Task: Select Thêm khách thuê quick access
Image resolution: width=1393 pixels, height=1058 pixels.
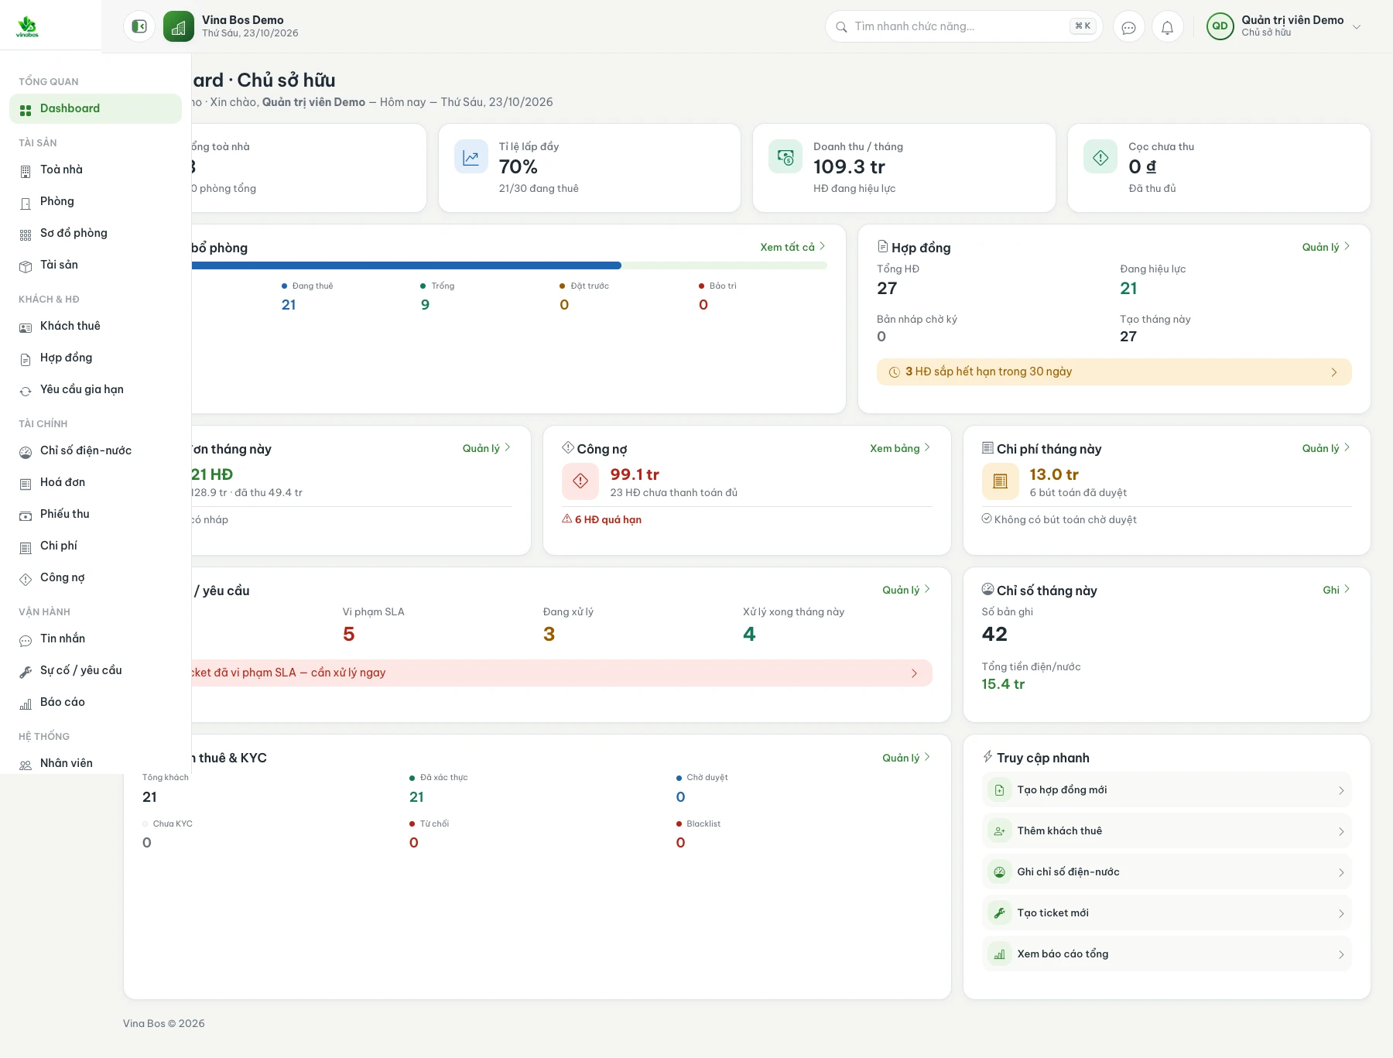Action: [1166, 831]
